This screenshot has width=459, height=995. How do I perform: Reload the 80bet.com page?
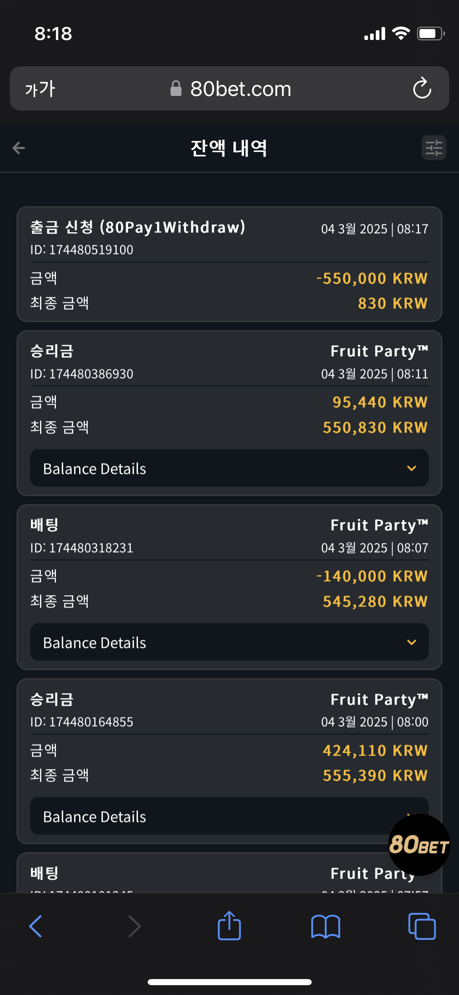pos(422,89)
